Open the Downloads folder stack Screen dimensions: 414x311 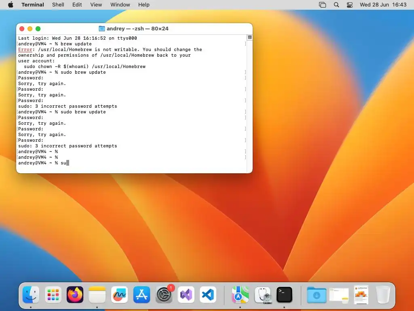click(x=316, y=295)
